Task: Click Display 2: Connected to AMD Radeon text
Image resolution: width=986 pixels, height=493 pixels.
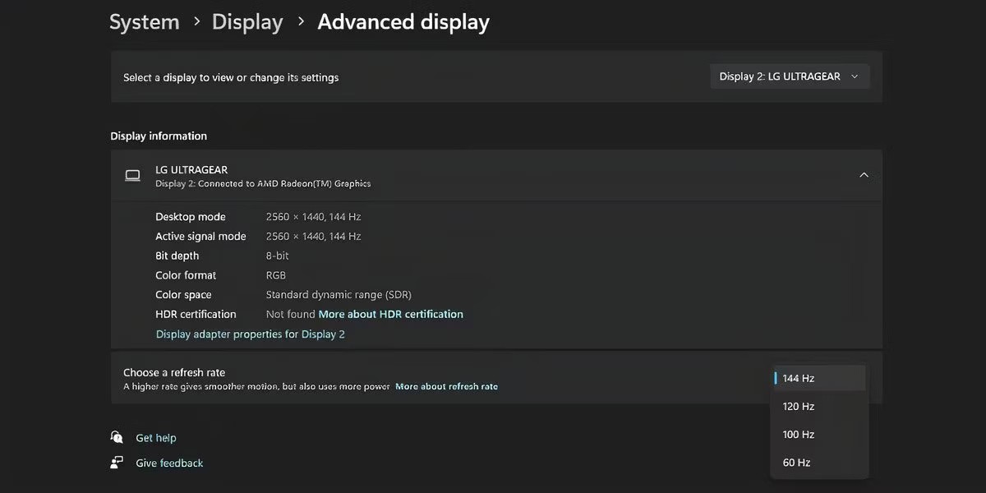Action: [x=263, y=183]
